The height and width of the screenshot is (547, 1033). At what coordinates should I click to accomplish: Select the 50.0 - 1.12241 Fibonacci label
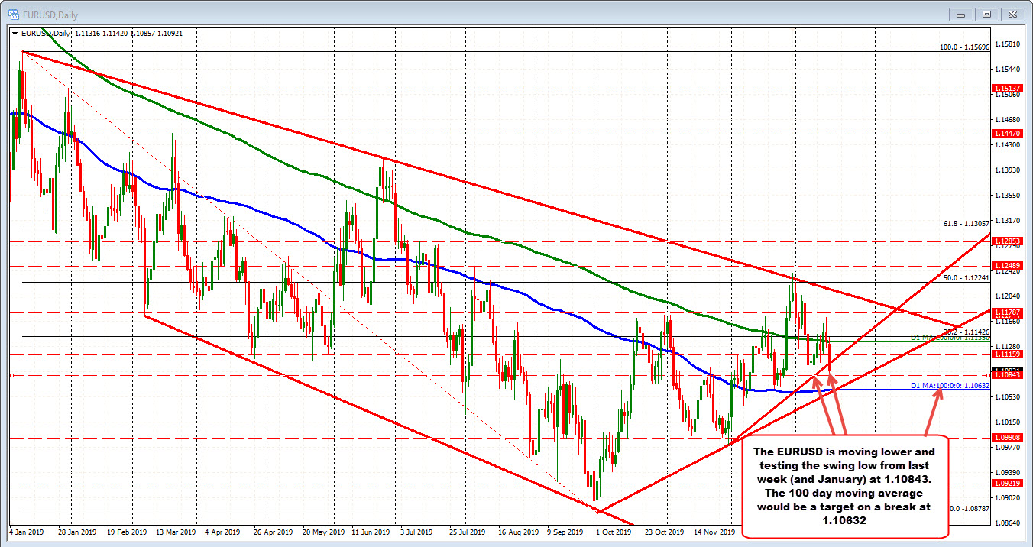pos(967,278)
